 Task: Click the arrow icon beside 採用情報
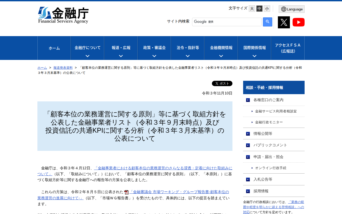tap(248, 191)
